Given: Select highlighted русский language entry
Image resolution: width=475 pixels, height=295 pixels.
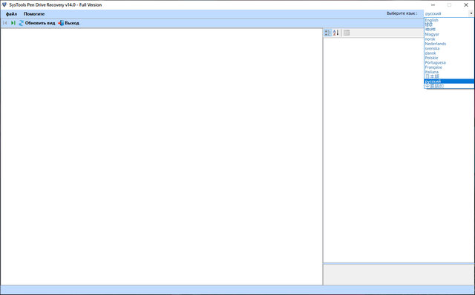Looking at the screenshot, I should coord(449,82).
